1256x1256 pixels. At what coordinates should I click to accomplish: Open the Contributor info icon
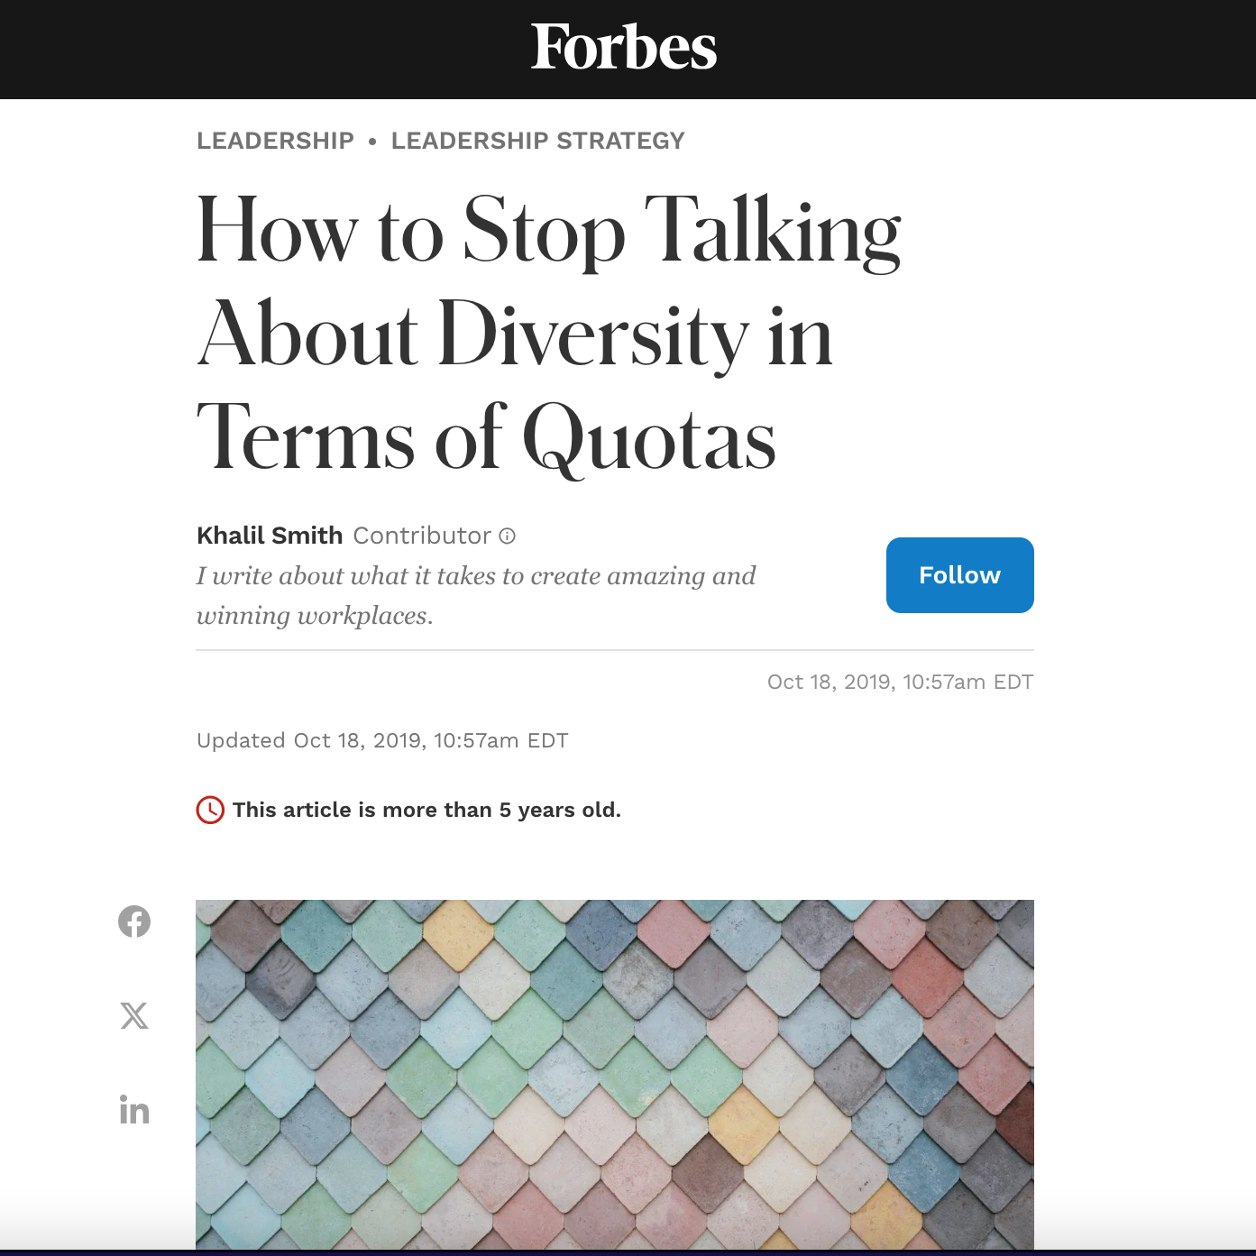point(508,536)
